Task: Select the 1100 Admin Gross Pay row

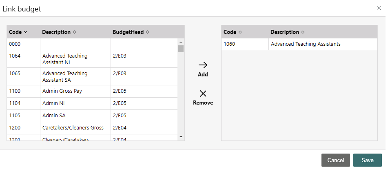Action: pos(92,91)
